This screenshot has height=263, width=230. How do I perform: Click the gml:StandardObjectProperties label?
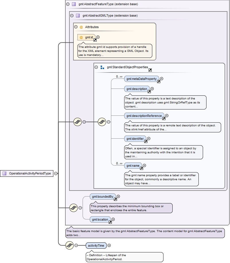tap(127, 67)
